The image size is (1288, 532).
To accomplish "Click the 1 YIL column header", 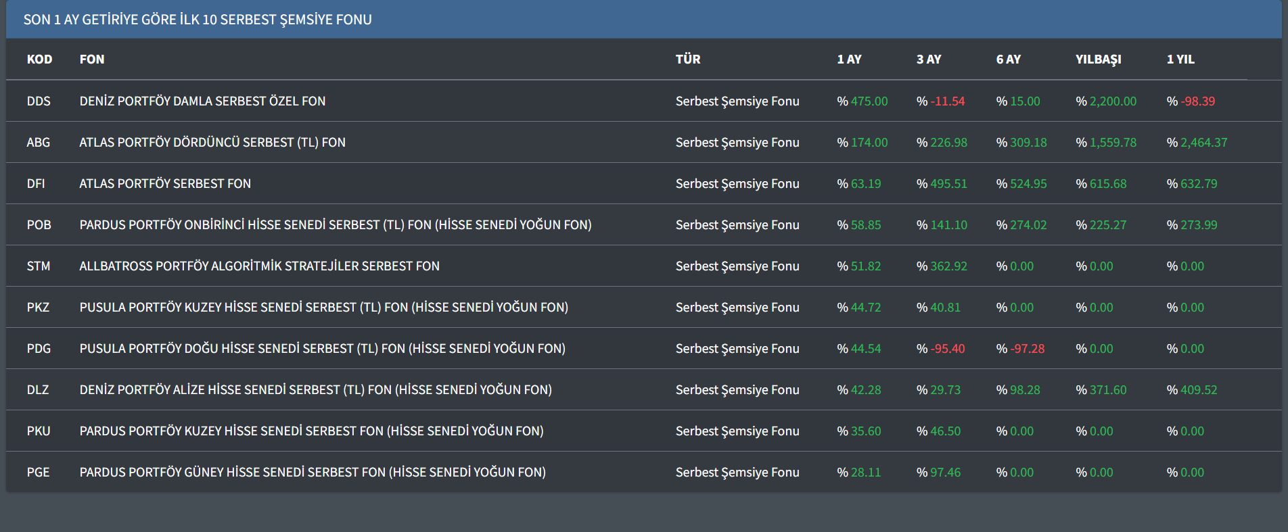I will pos(1180,59).
